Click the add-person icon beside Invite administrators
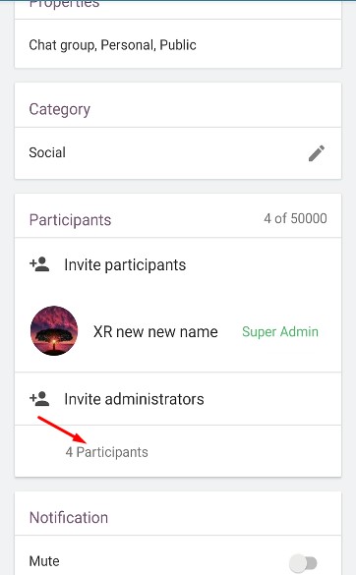 (x=39, y=399)
